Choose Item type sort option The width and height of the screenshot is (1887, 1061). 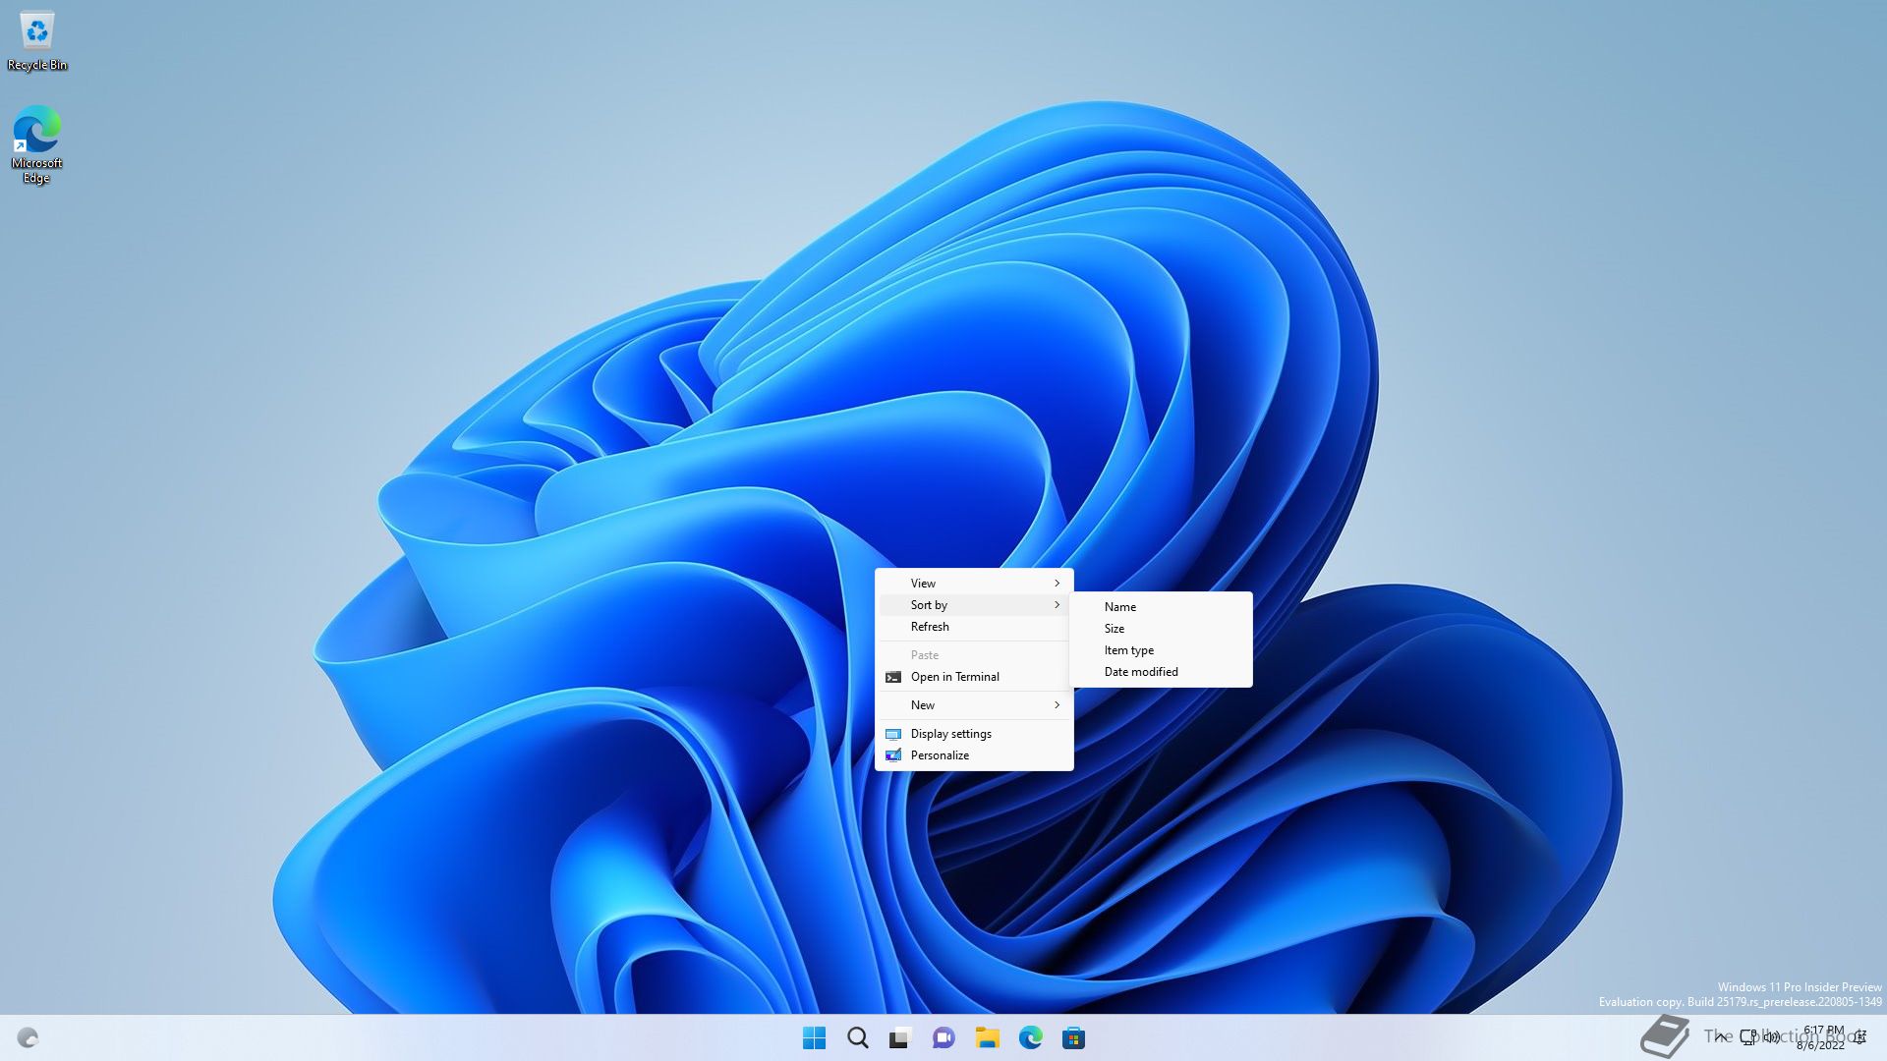(x=1128, y=649)
